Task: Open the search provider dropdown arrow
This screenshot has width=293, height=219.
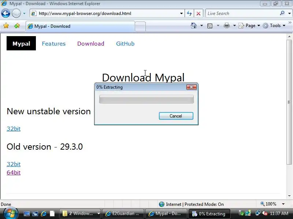Action: [289, 14]
